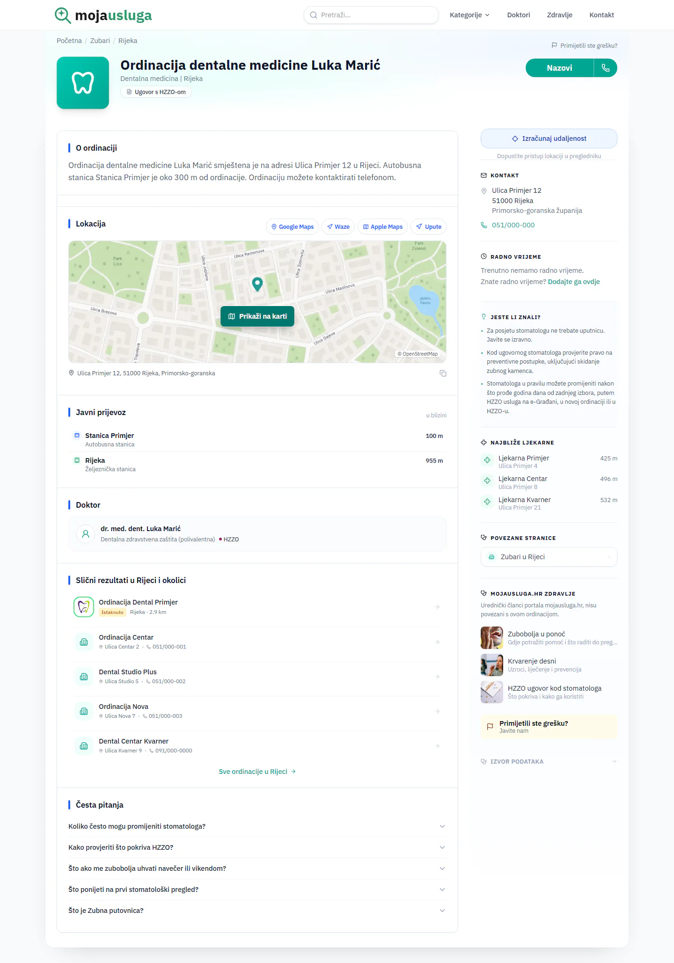Image resolution: width=674 pixels, height=963 pixels.
Task: Call phone number 051/000-000
Action: (513, 225)
